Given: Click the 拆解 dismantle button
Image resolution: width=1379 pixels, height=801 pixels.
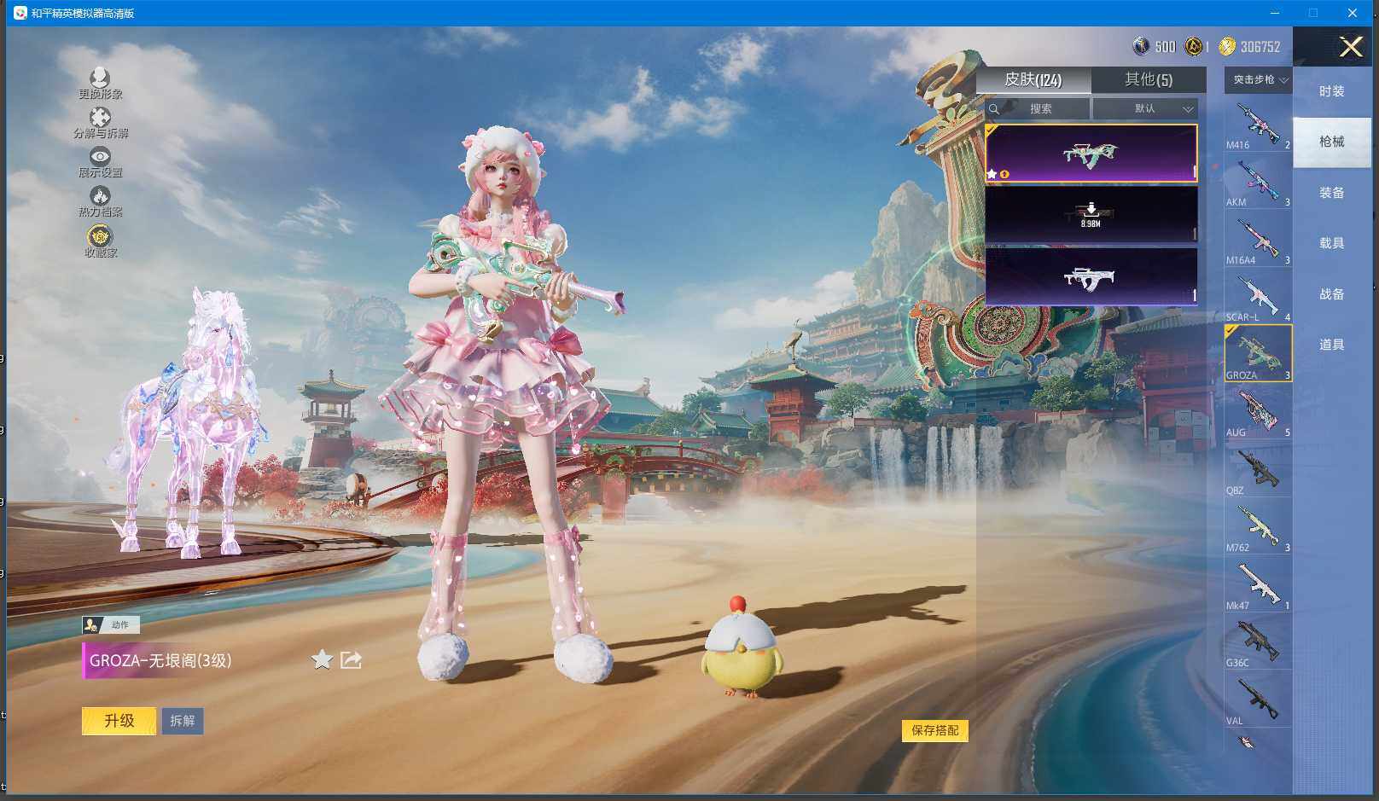Looking at the screenshot, I should coord(182,721).
